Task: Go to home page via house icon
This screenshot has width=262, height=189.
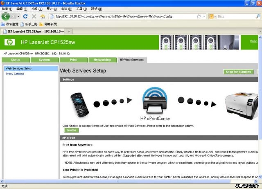Action: point(43,16)
